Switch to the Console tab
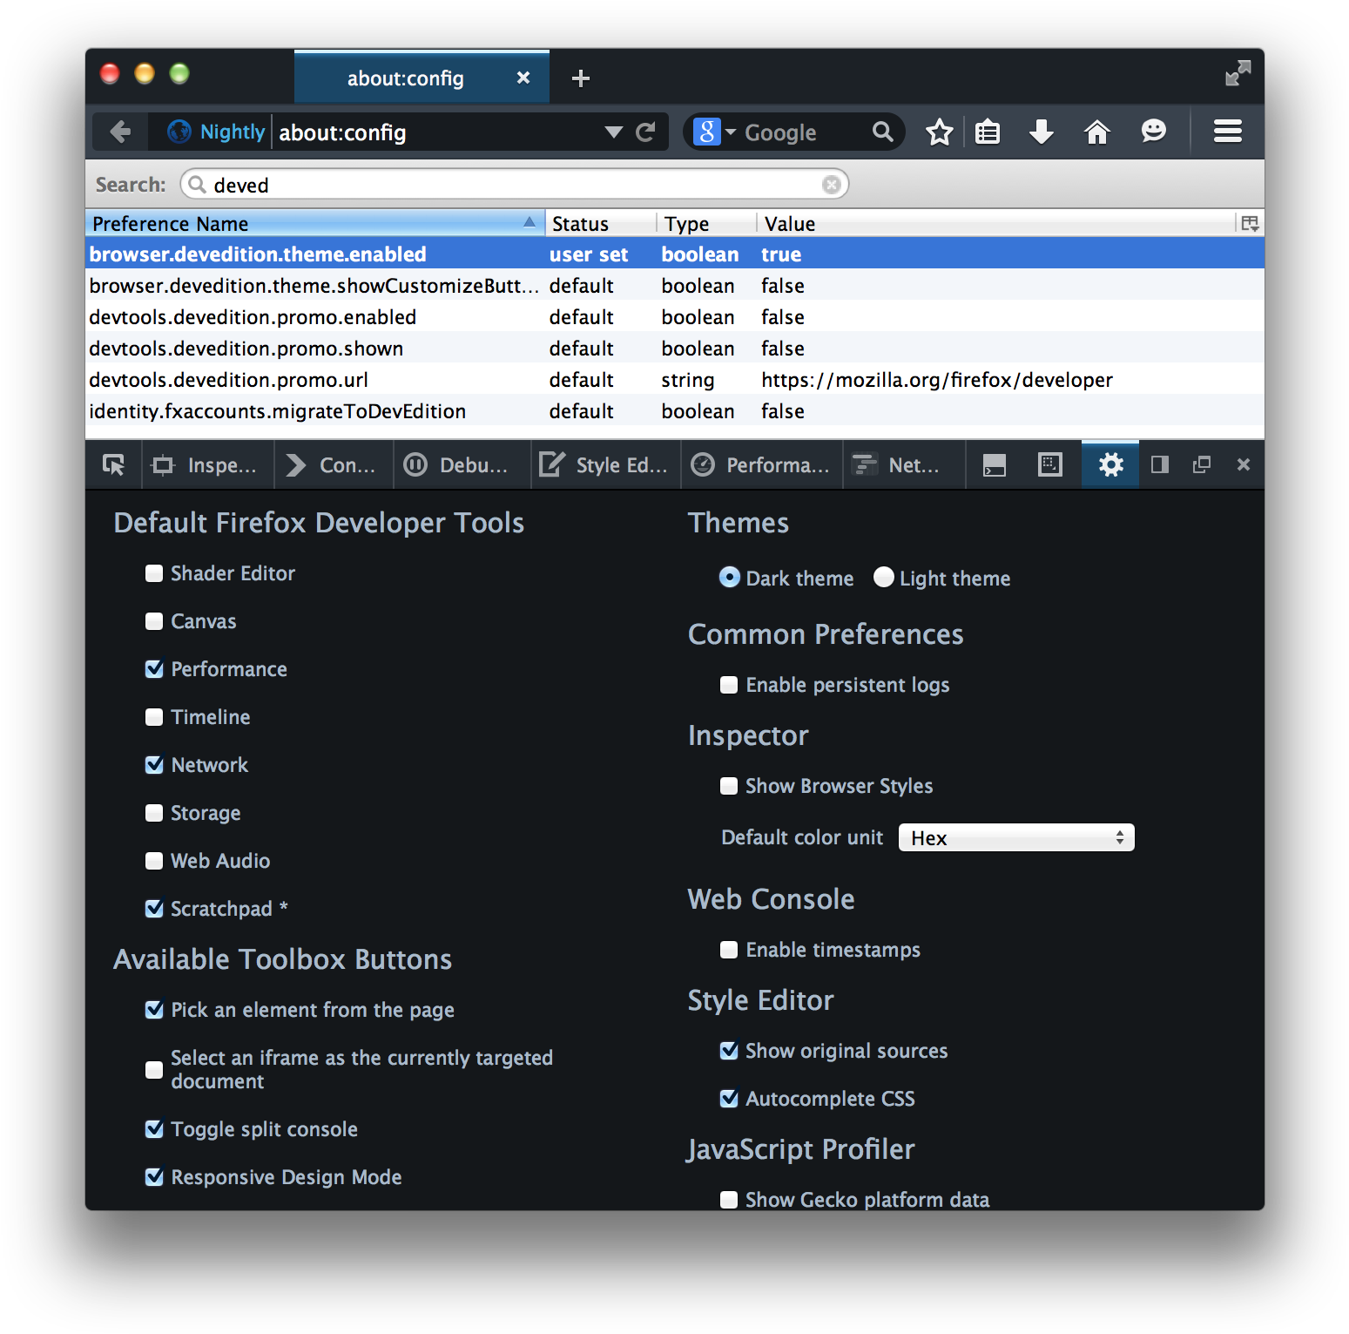 click(x=334, y=464)
